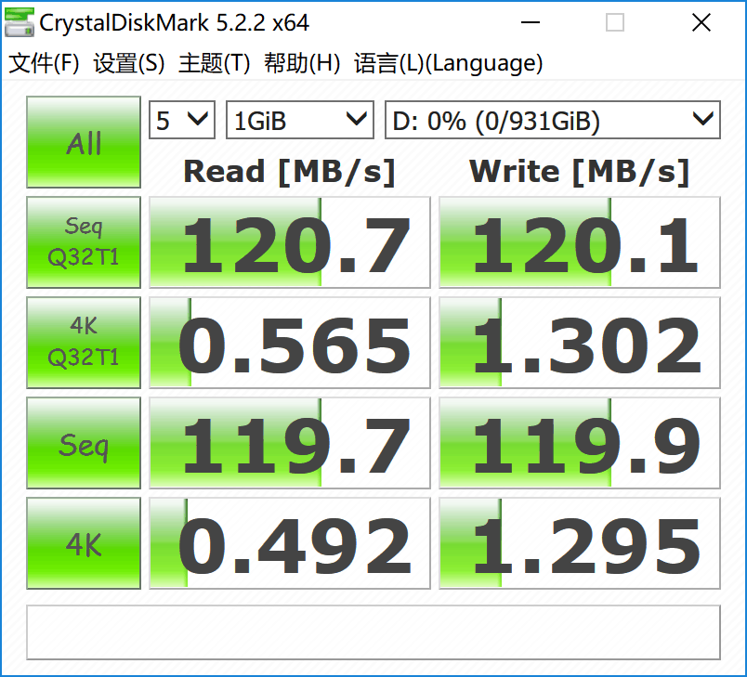The image size is (747, 677).
Task: Start the Seq Q32T1 test
Action: coord(84,241)
